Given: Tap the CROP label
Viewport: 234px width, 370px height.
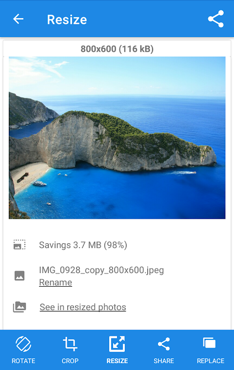Looking at the screenshot, I should coord(70,361).
